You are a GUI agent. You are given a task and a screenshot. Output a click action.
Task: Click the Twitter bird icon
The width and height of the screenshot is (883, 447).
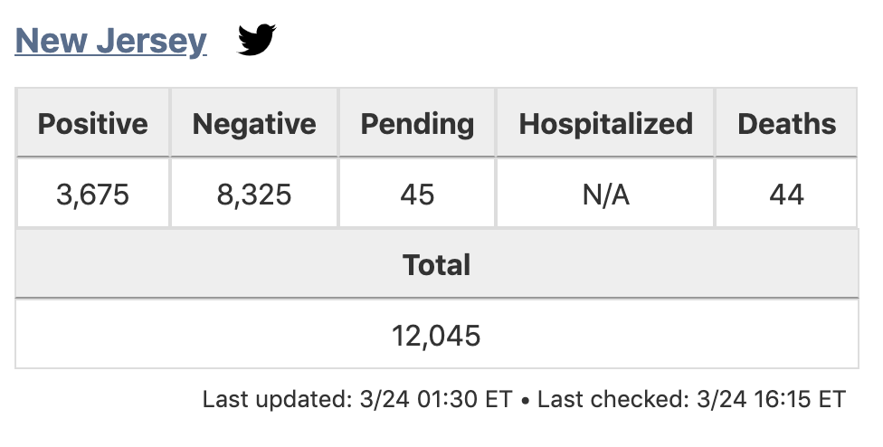click(x=257, y=40)
